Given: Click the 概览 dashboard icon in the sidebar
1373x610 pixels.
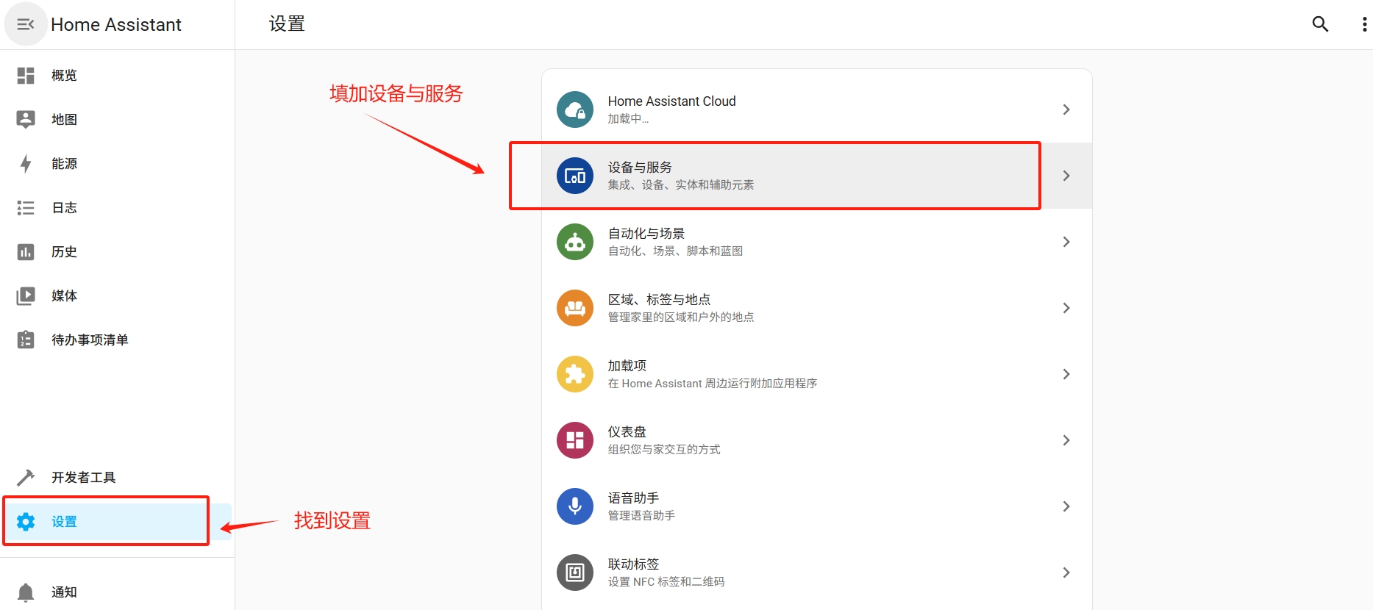Looking at the screenshot, I should (x=26, y=76).
